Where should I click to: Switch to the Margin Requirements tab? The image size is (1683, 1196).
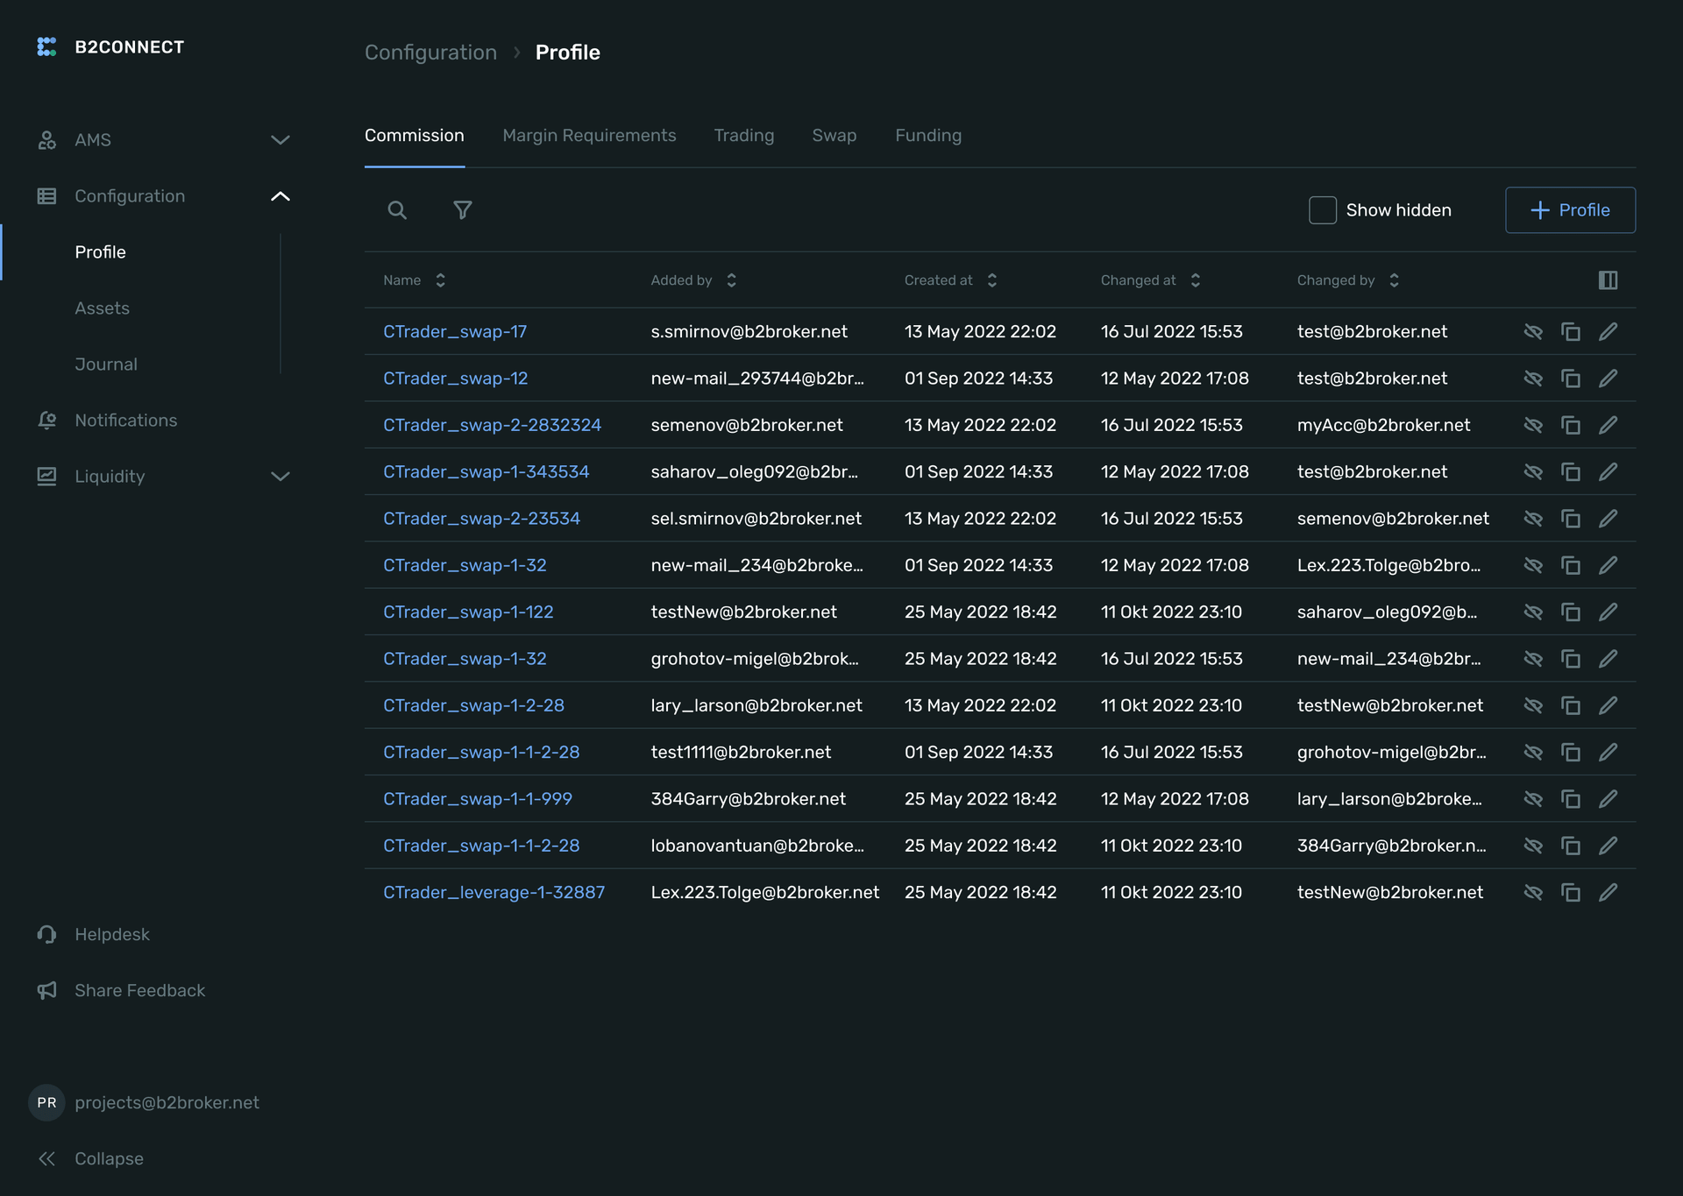coord(589,136)
